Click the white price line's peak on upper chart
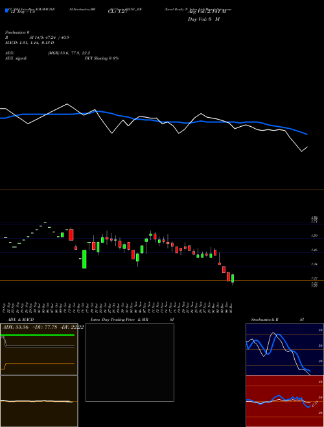324x427 pixels. (x=67, y=104)
